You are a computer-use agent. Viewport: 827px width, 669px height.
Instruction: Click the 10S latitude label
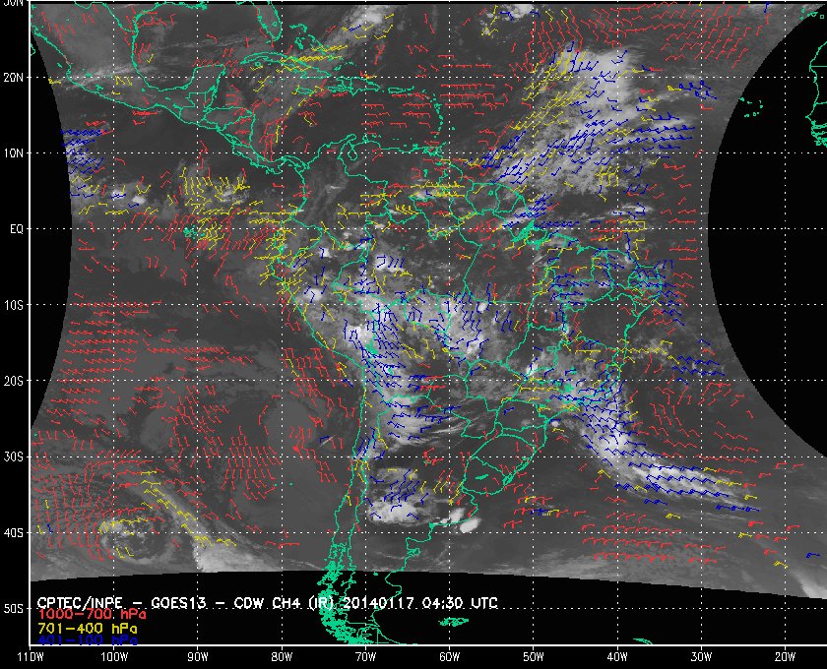coord(13,305)
